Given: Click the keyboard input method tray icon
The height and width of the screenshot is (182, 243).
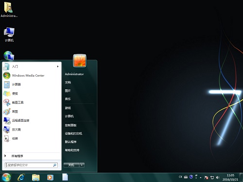Looking at the screenshot, I should pyautogui.click(x=186, y=177).
